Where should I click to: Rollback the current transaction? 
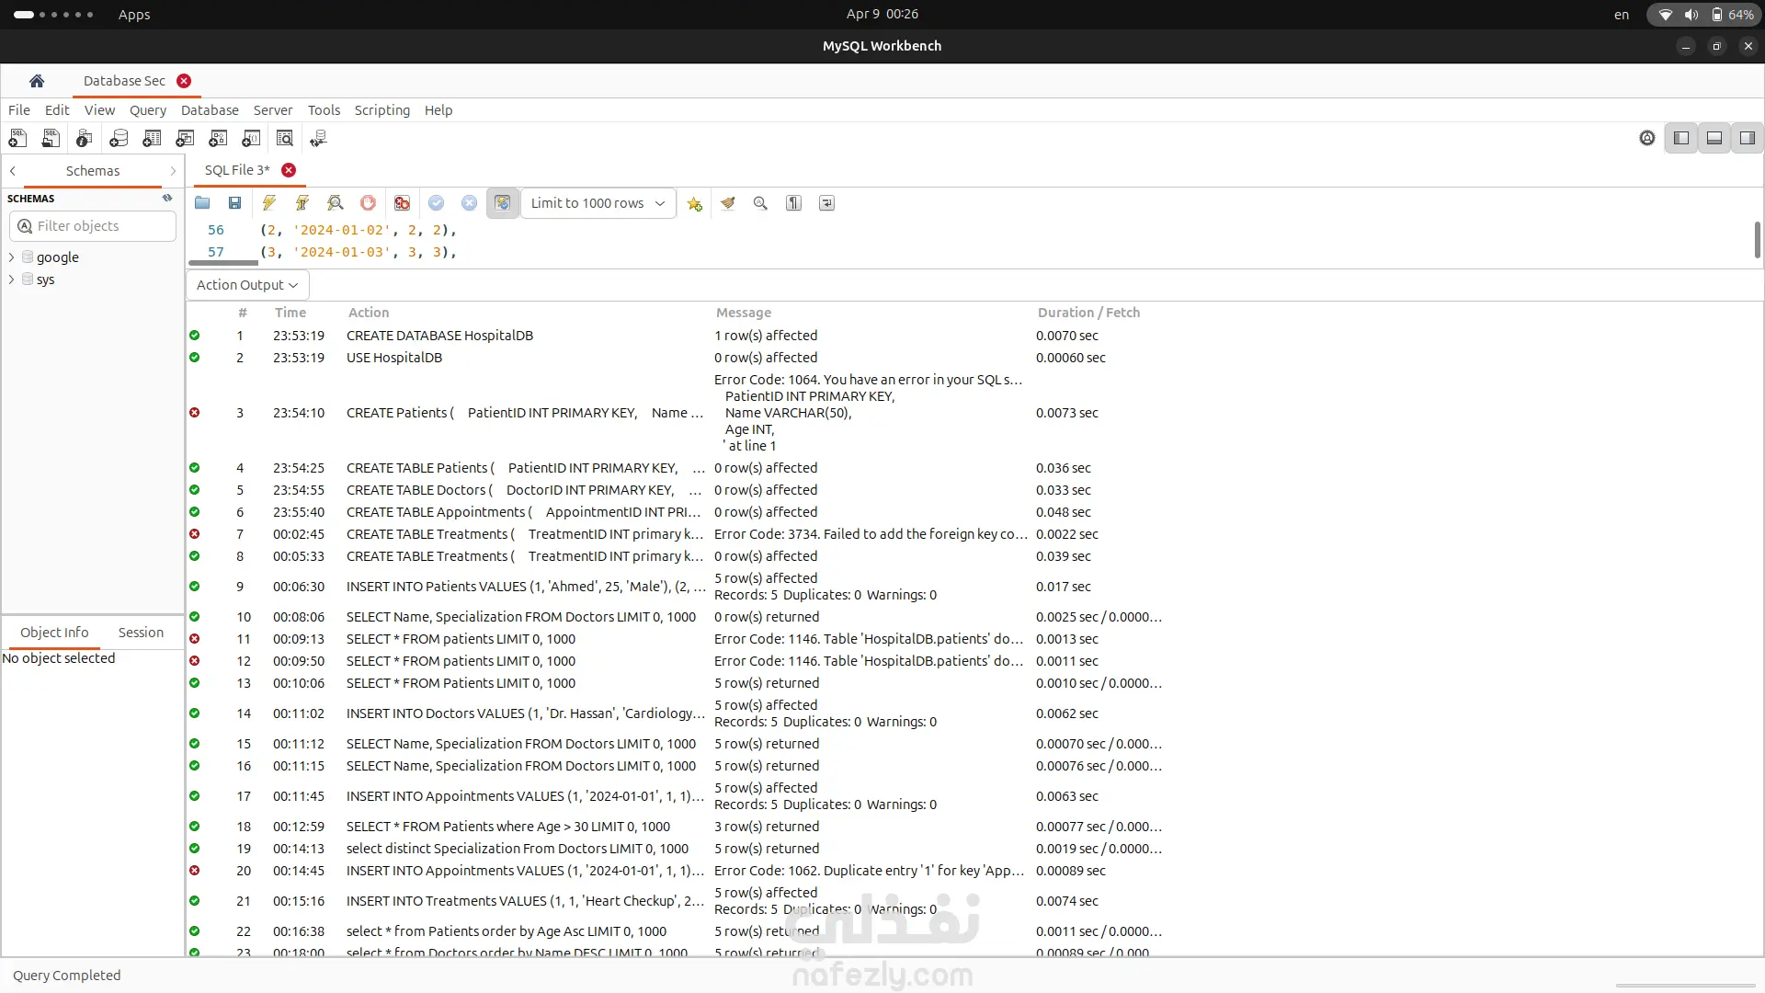[x=470, y=203]
